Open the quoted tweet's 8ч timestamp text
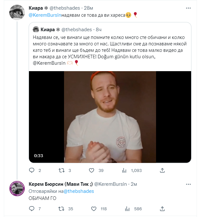The image size is (204, 217). (100, 30)
